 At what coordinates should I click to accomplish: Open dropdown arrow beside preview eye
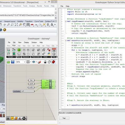tap(37, 62)
